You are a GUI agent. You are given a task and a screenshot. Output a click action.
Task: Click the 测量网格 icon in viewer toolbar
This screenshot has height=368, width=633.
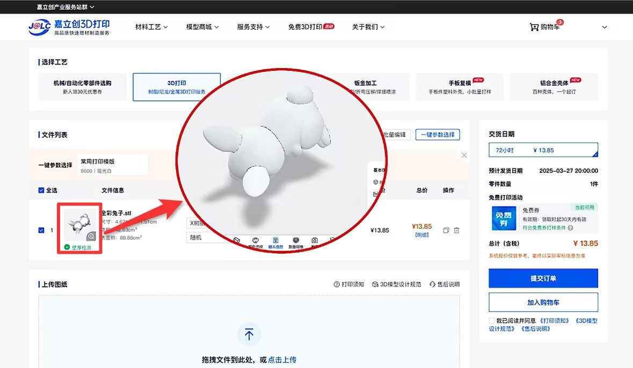tap(295, 241)
